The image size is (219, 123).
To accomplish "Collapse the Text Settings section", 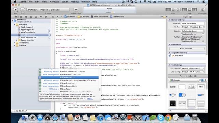I will (x=170, y=65).
